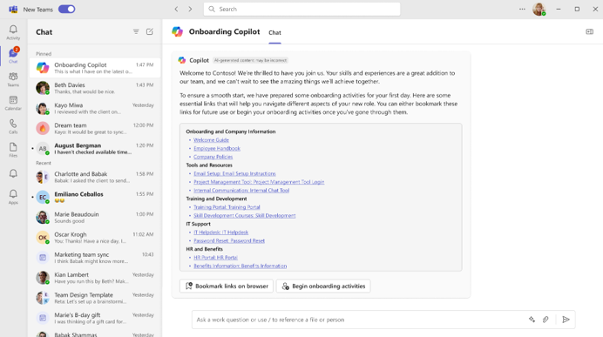Open Calls from the sidebar
The width and height of the screenshot is (603, 337).
13,126
